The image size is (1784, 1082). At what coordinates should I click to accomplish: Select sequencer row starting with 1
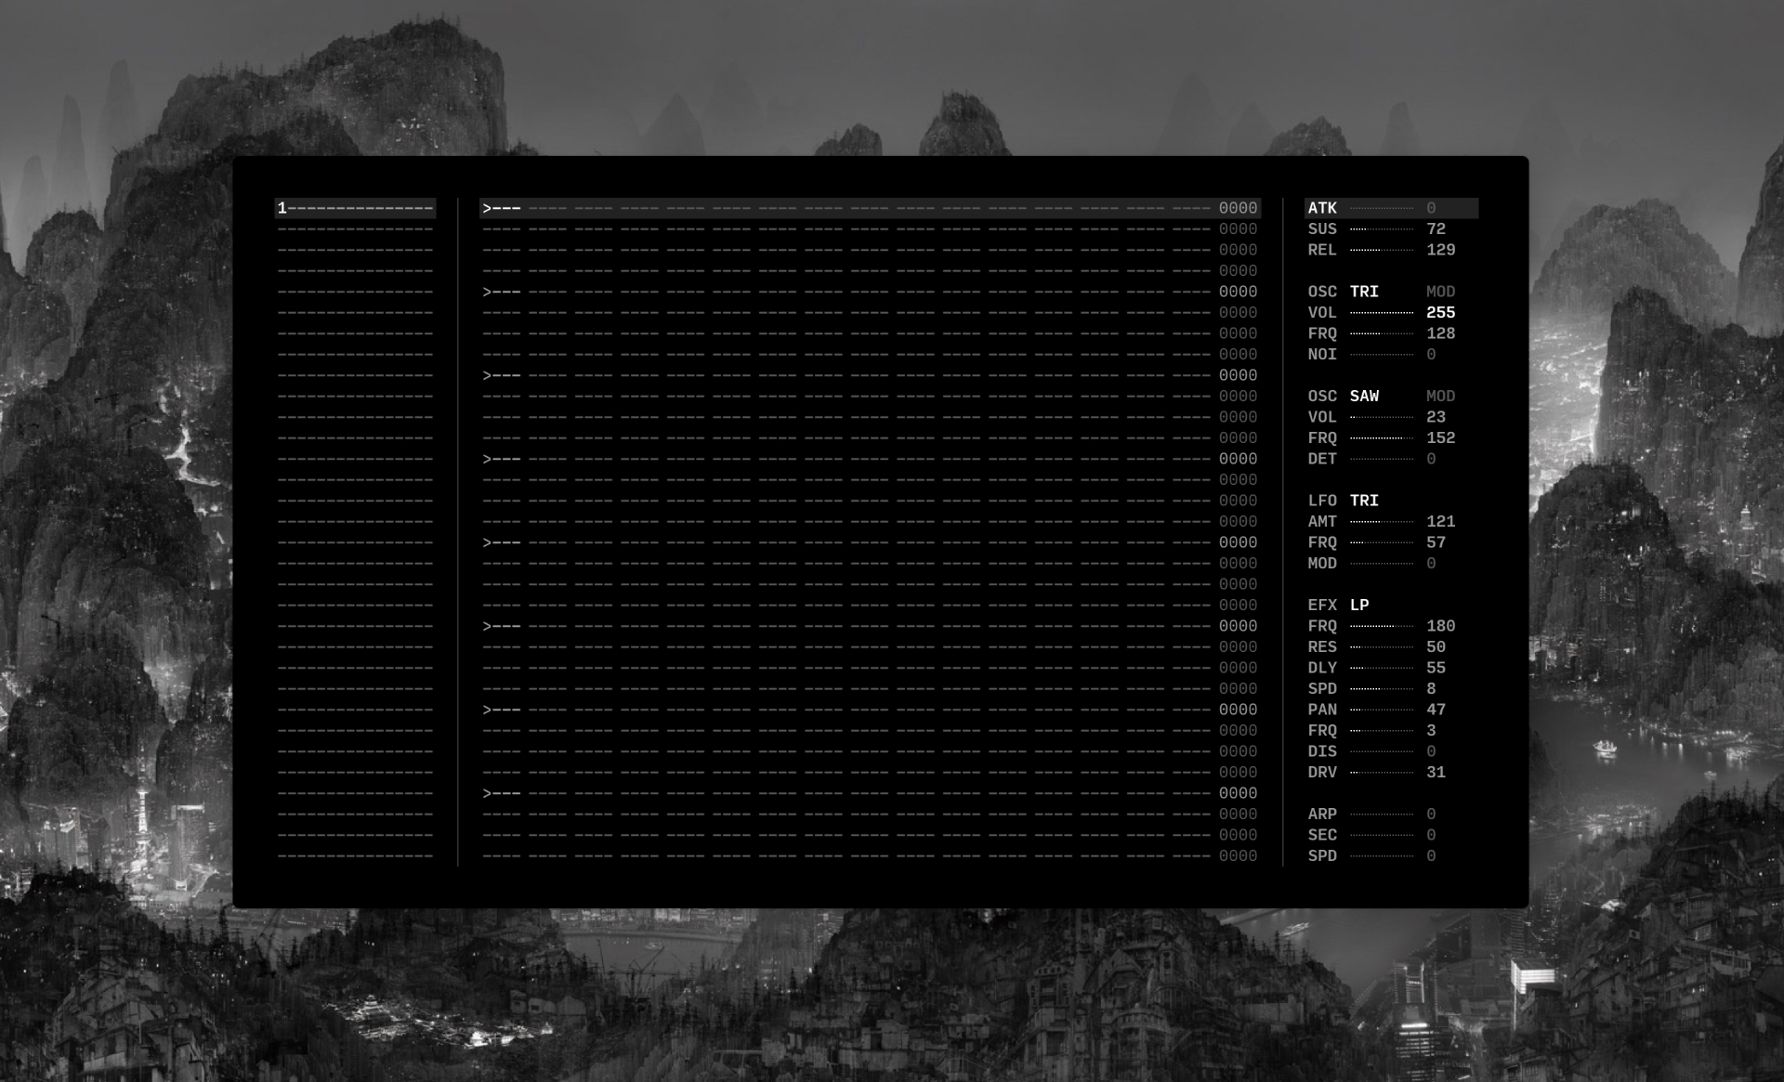click(356, 208)
